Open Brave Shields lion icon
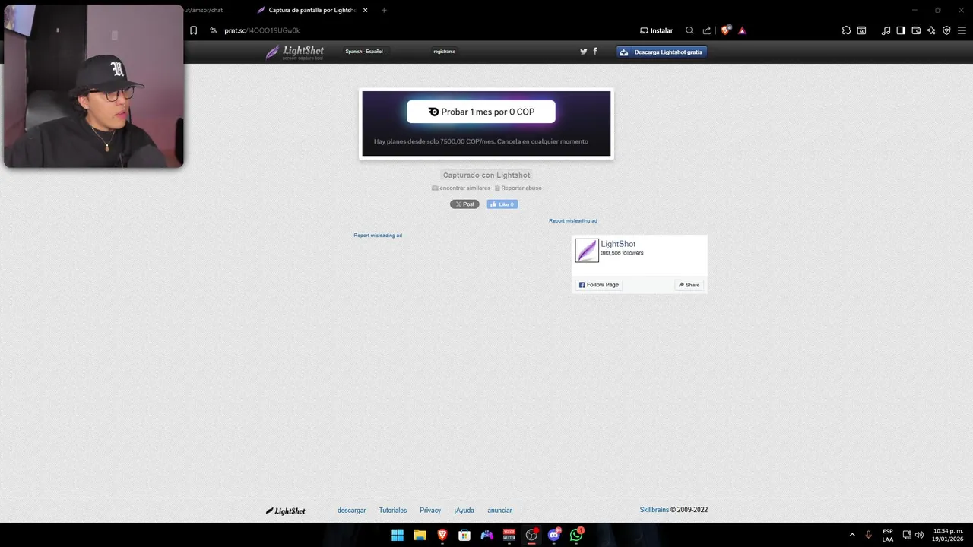This screenshot has height=547, width=973. point(725,30)
